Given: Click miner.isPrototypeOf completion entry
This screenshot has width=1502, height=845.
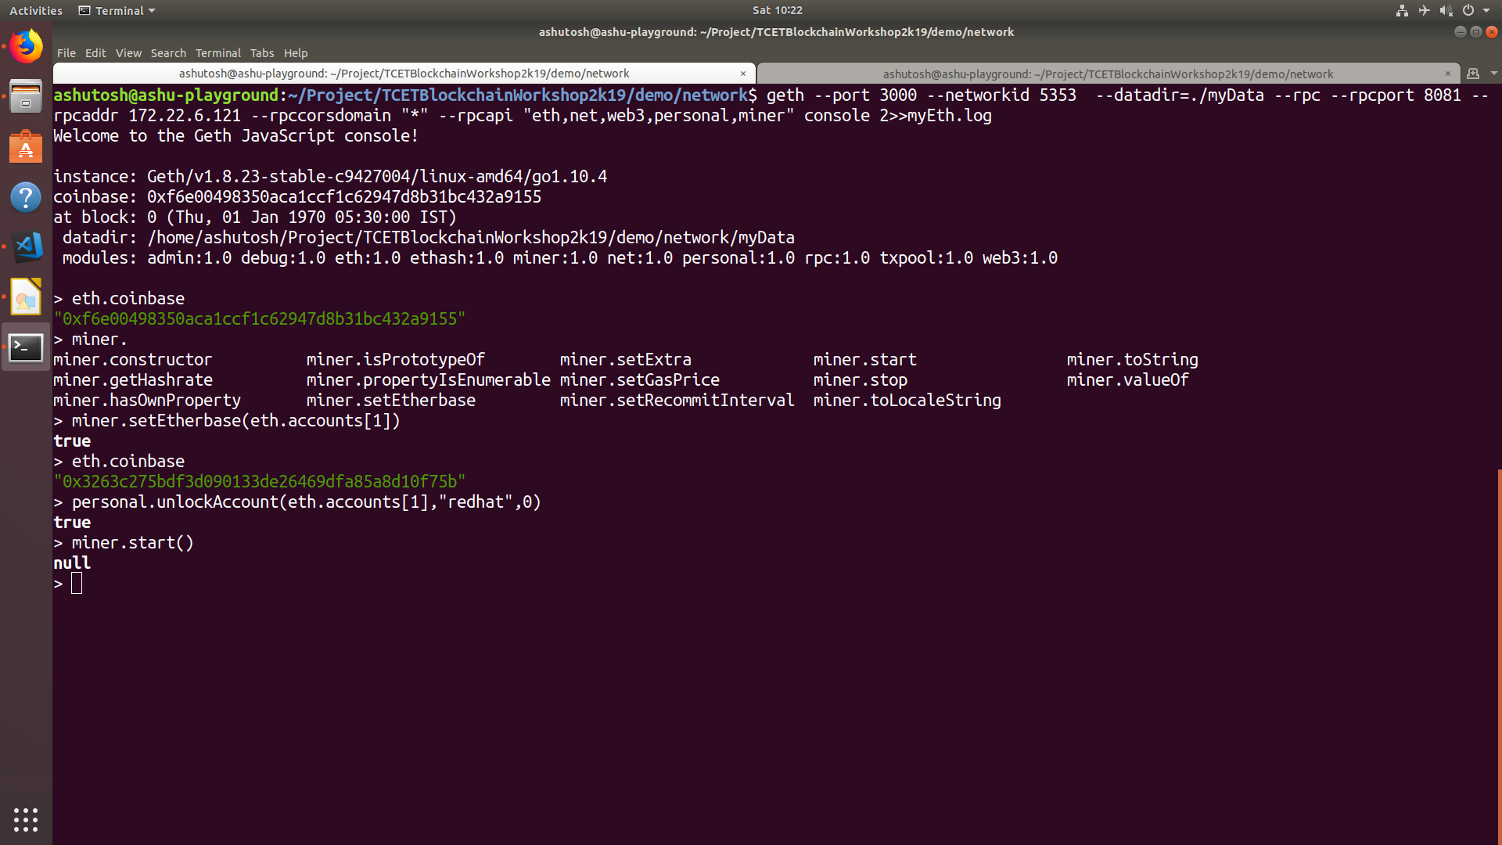Looking at the screenshot, I should [396, 360].
